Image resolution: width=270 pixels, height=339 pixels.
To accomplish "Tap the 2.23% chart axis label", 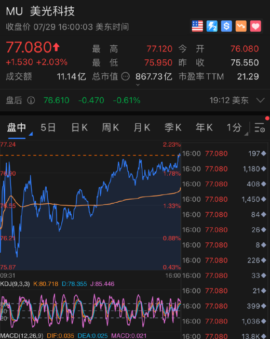I will click(x=171, y=145).
